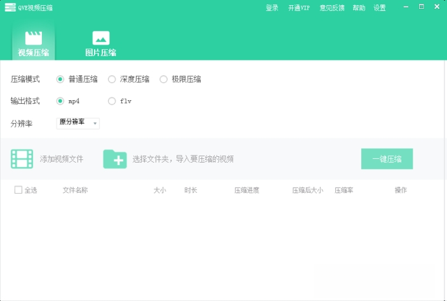The image size is (447, 301).
Task: Switch to the 图片压缩 image compression tab
Action: pos(101,43)
